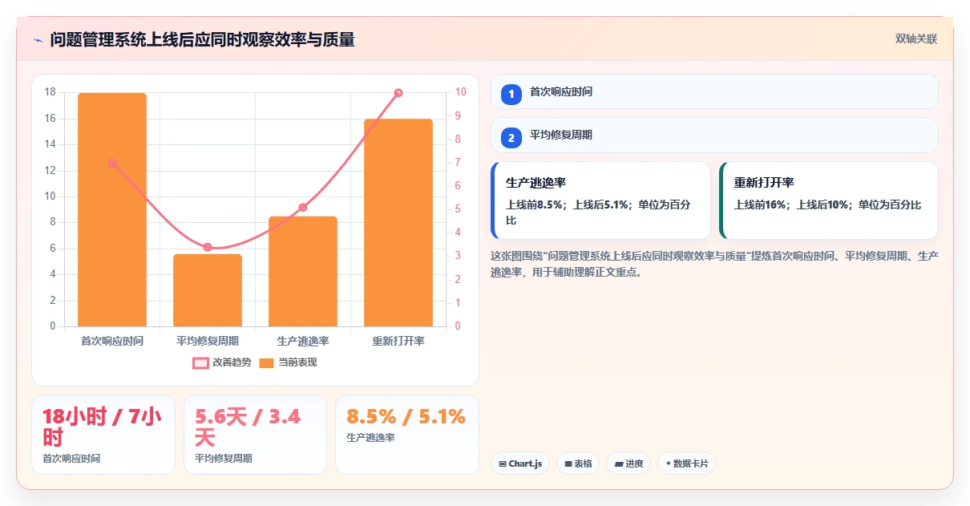The width and height of the screenshot is (970, 506).
Task: Click the orange 当前表现 legend swatch
Action: tap(267, 363)
